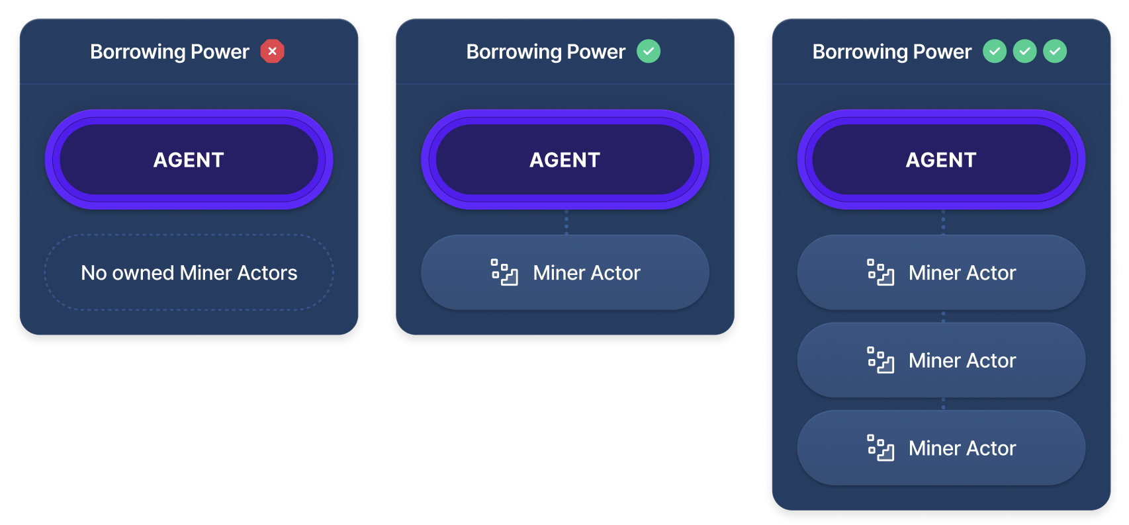Select the bottom Miner Actor label in the right card
The image size is (1129, 525).
[962, 448]
